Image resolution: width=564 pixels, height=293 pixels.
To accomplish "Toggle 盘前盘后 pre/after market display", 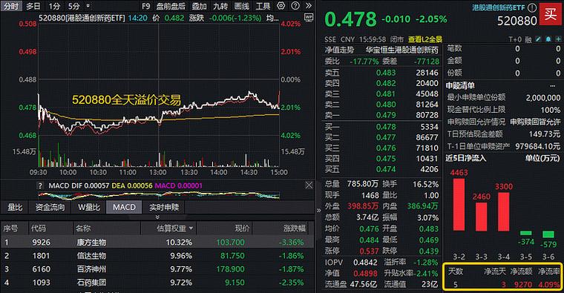I will 171,6.
